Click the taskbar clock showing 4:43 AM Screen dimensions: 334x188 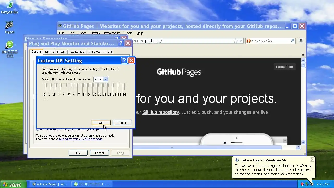323,184
